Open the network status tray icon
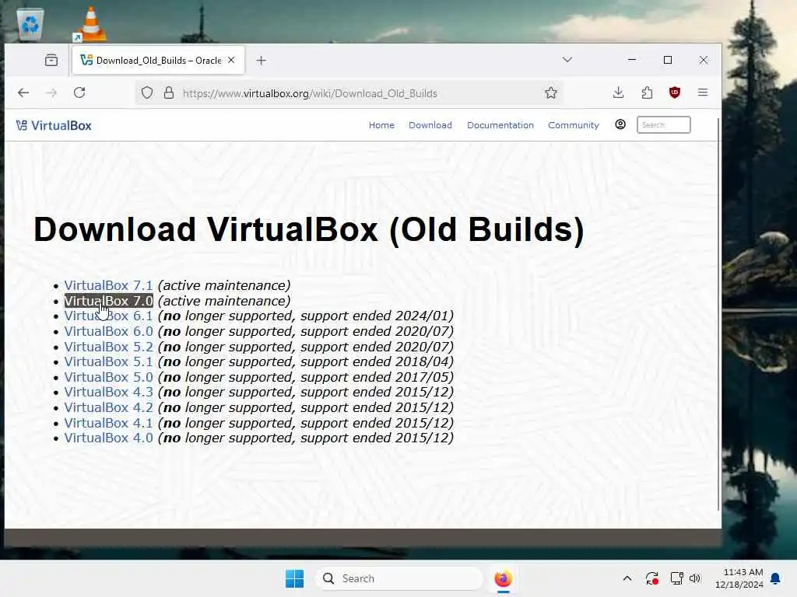The image size is (797, 597). (676, 578)
